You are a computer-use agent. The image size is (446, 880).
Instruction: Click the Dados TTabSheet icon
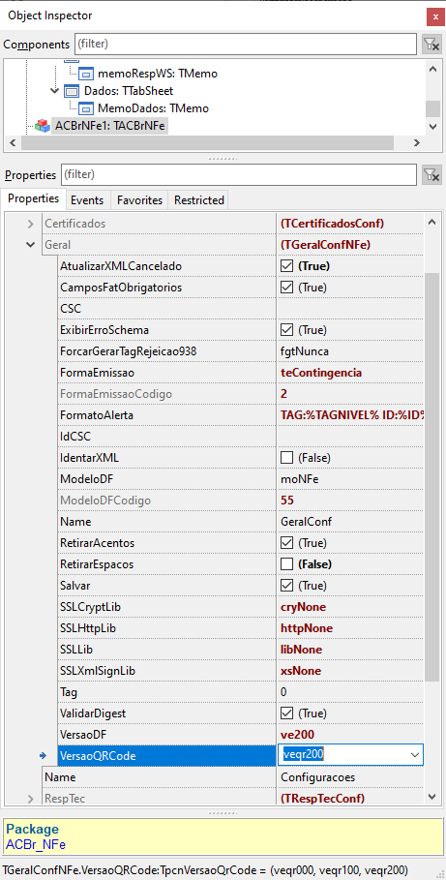click(72, 91)
